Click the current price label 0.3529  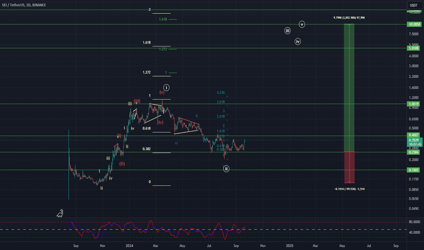point(414,140)
